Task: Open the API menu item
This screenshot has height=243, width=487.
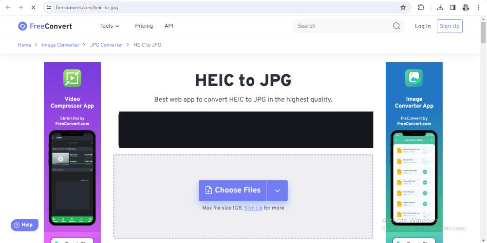Action: [x=169, y=26]
